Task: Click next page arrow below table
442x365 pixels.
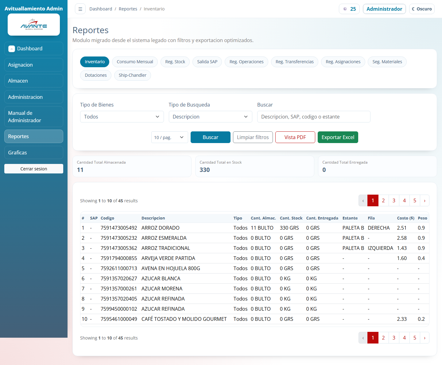Action: [425, 338]
